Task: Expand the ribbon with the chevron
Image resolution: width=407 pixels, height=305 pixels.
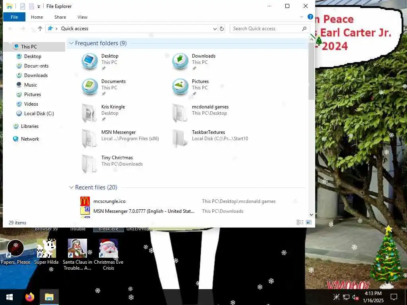Action: click(302, 17)
